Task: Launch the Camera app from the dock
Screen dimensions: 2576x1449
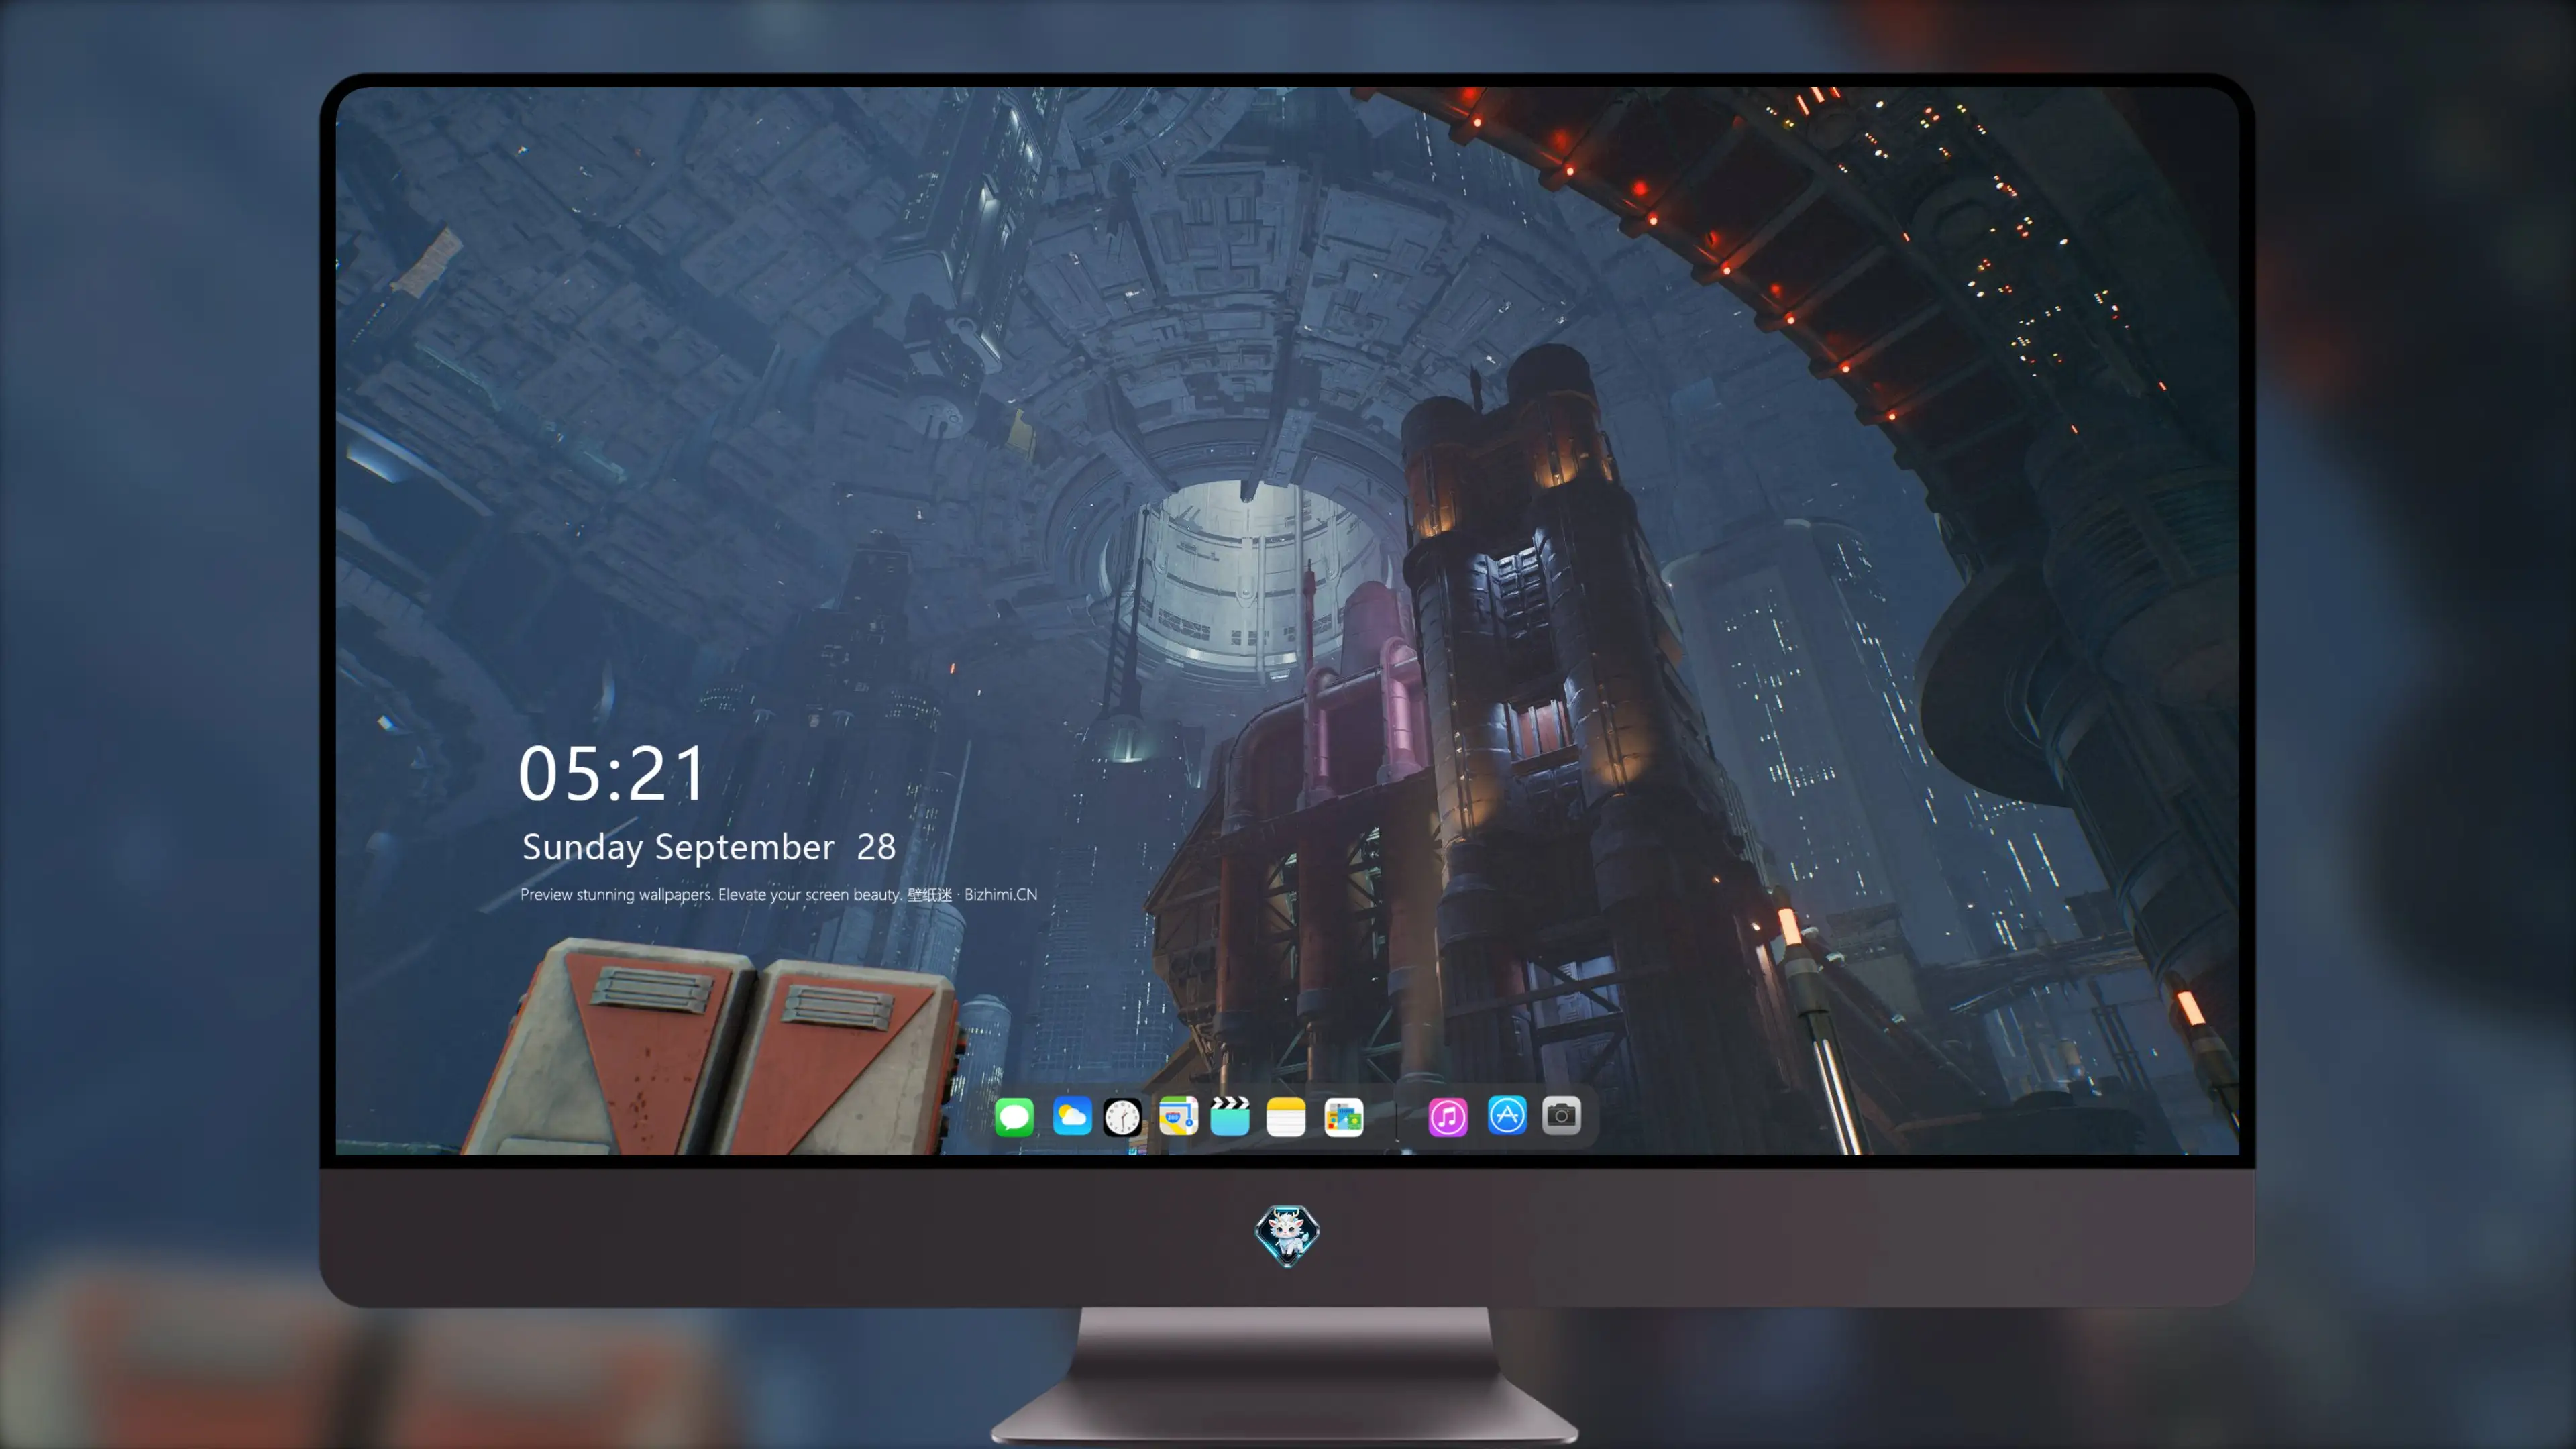Action: (1561, 1115)
